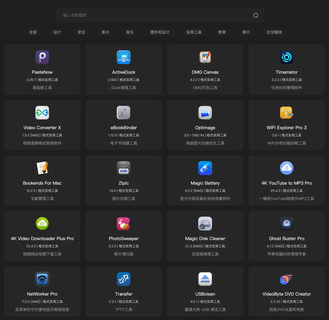The image size is (329, 320).
Task: Open the Zipic app icon
Action: [x=124, y=168]
